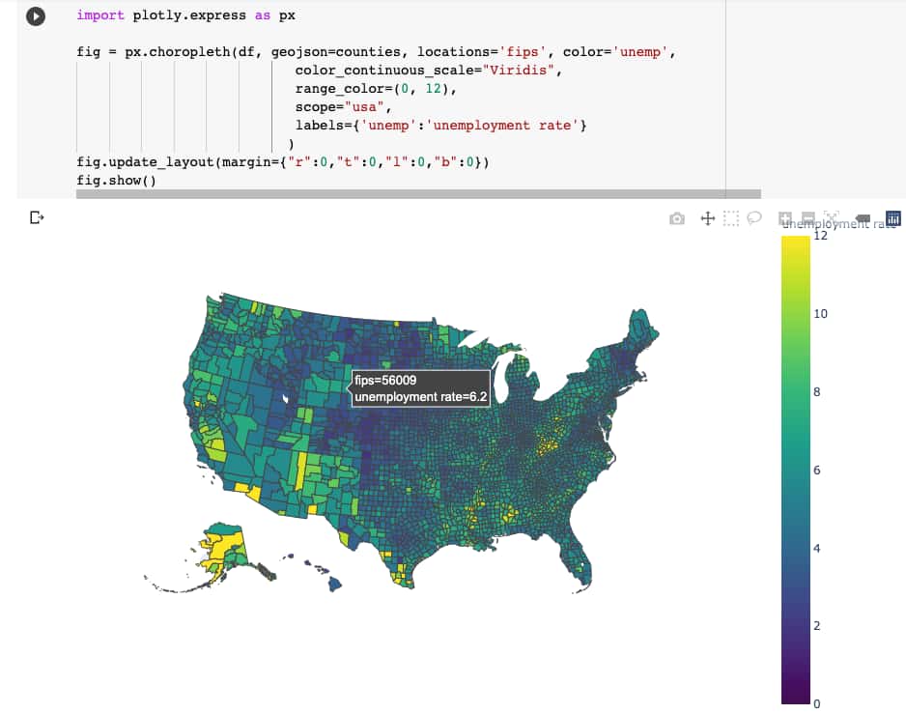This screenshot has width=906, height=714.
Task: Select the pan tool in the modebar
Action: tap(706, 218)
